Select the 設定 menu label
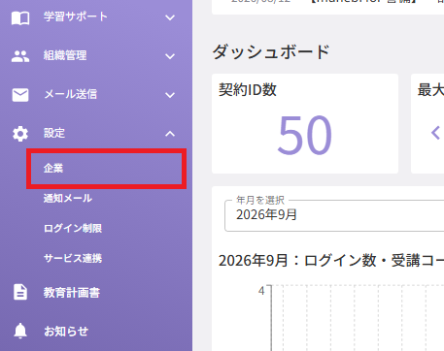 click(54, 133)
